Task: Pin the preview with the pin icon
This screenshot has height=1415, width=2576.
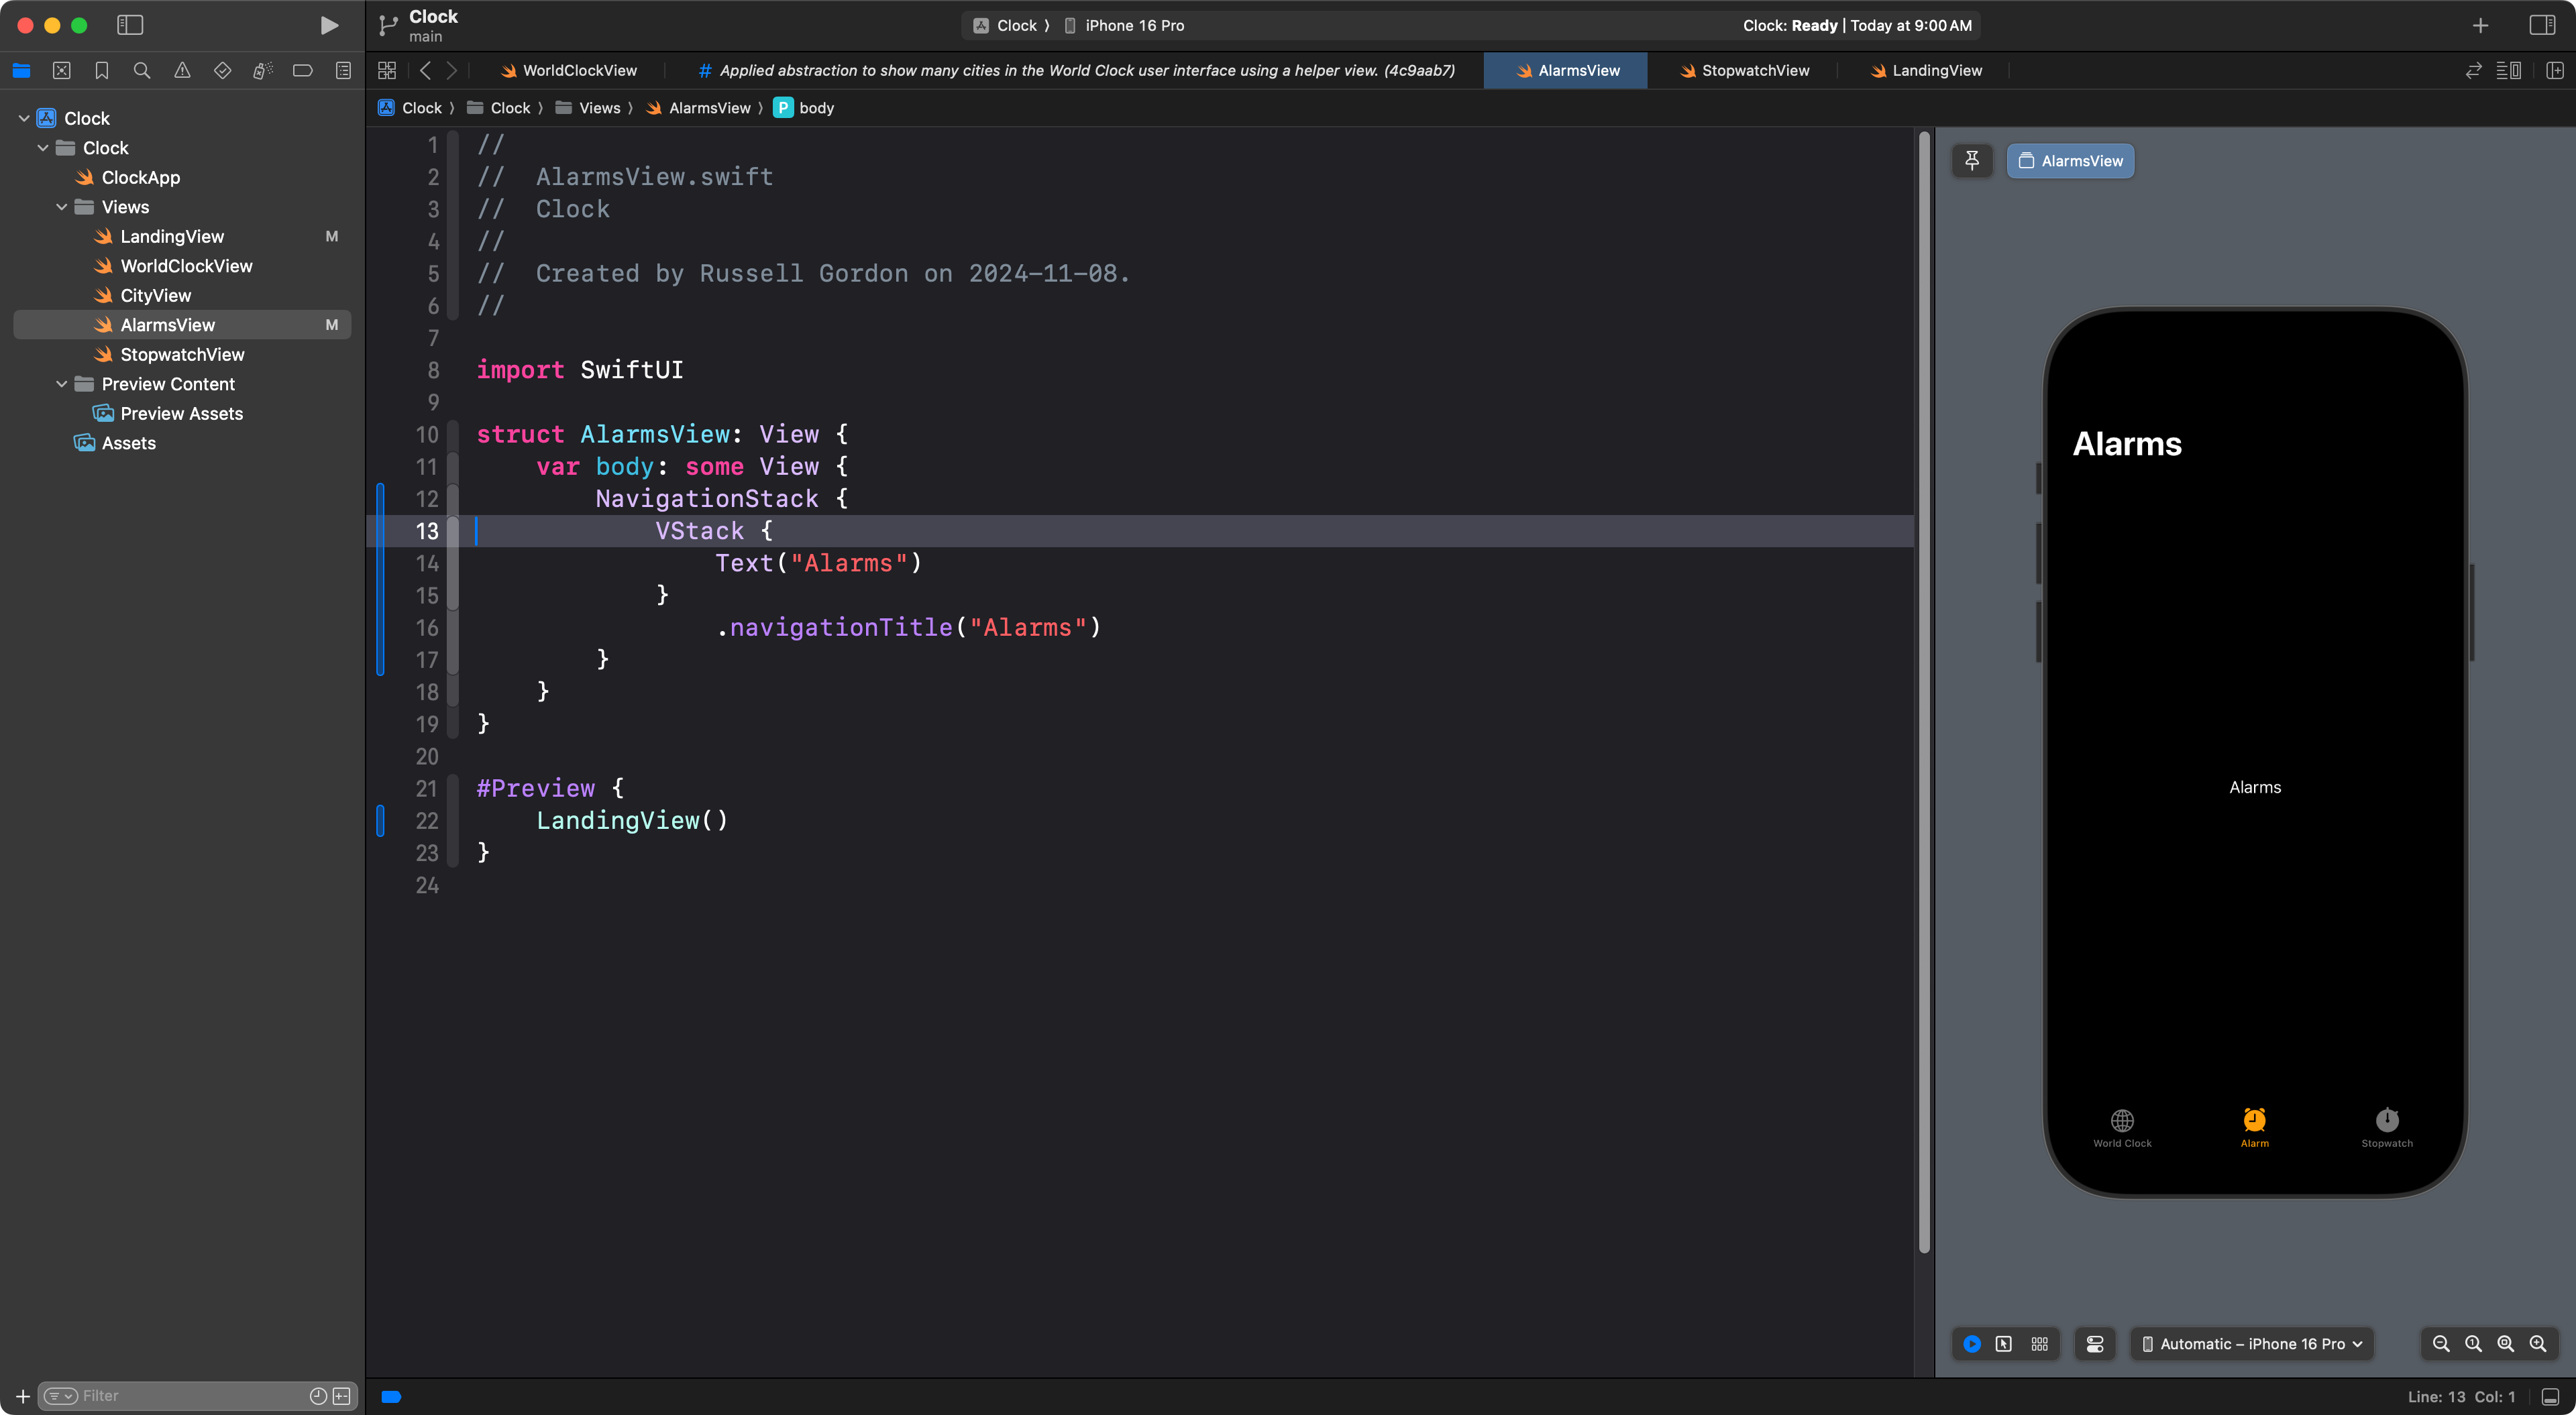Action: pos(1972,160)
